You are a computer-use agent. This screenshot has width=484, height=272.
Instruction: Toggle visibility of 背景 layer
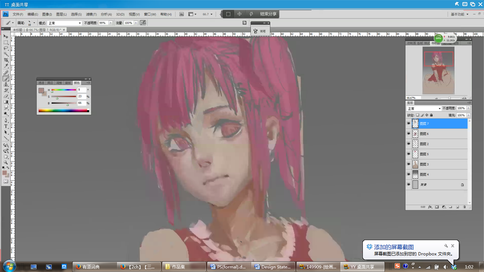[409, 185]
